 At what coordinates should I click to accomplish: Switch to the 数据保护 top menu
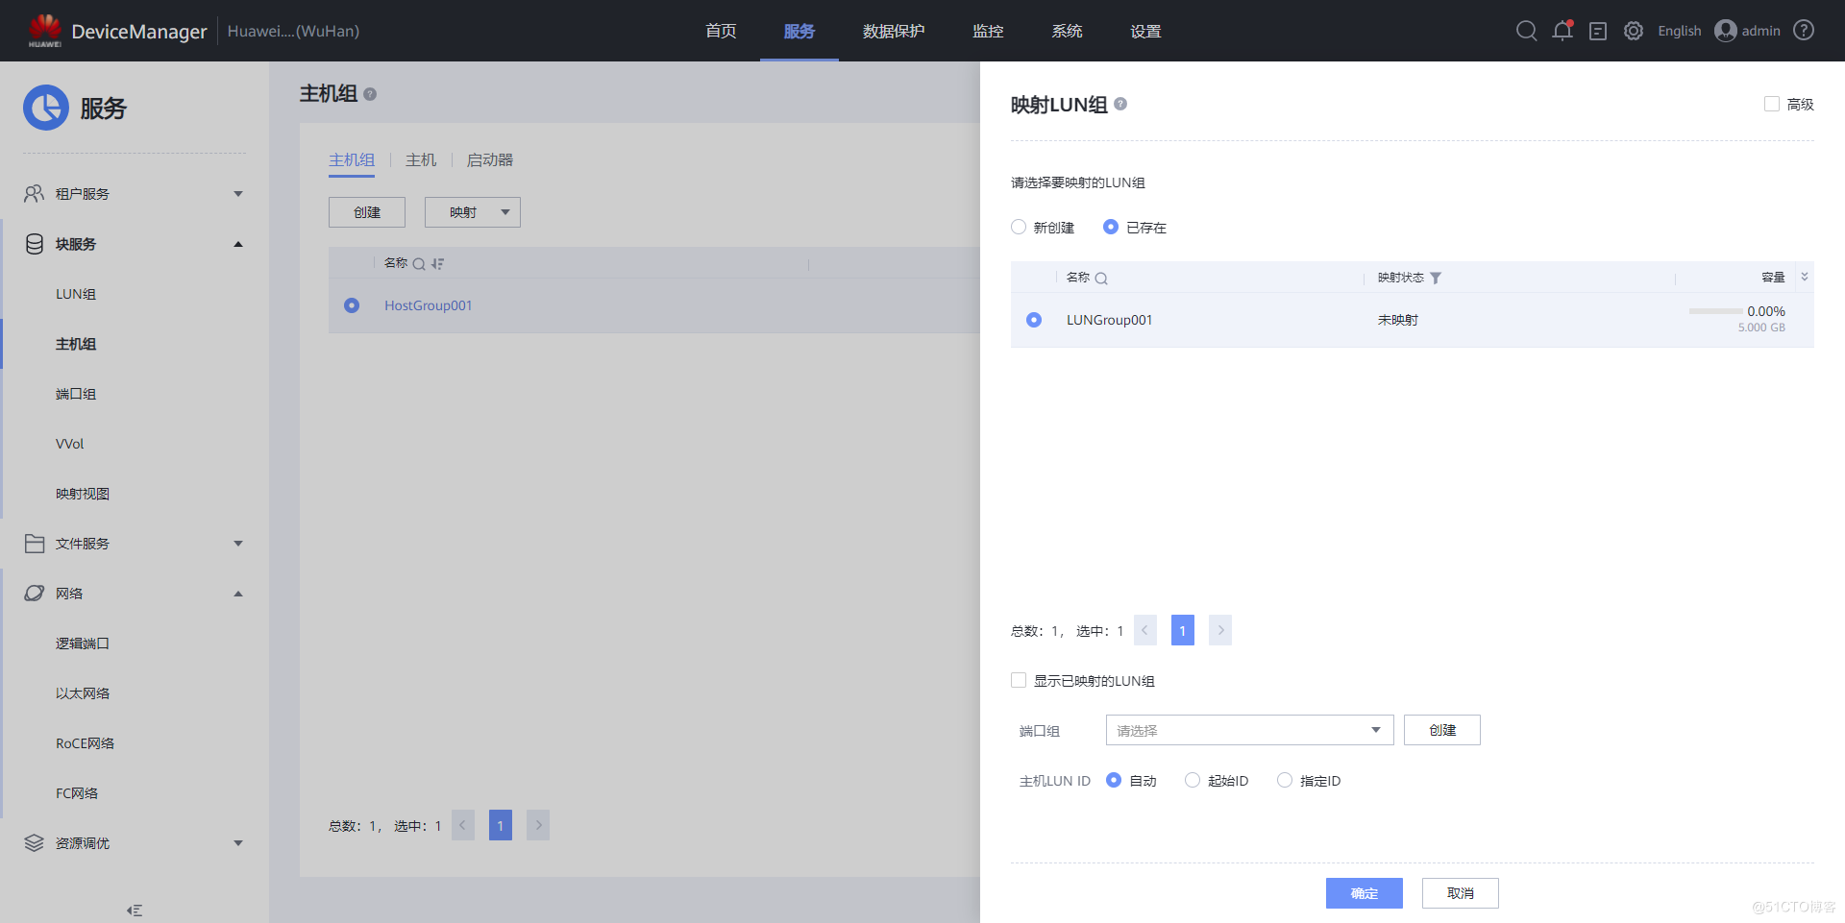[893, 31]
